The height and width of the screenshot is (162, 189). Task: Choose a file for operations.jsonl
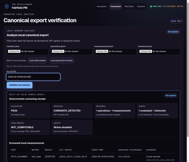pos(58,51)
